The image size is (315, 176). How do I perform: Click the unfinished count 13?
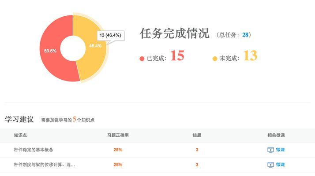(x=250, y=55)
